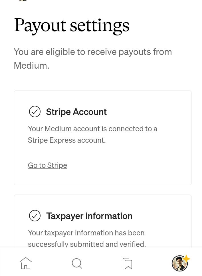Viewport: 202px width, 276px height.
Task: Click the Stripe Account card heading
Action: click(x=76, y=112)
